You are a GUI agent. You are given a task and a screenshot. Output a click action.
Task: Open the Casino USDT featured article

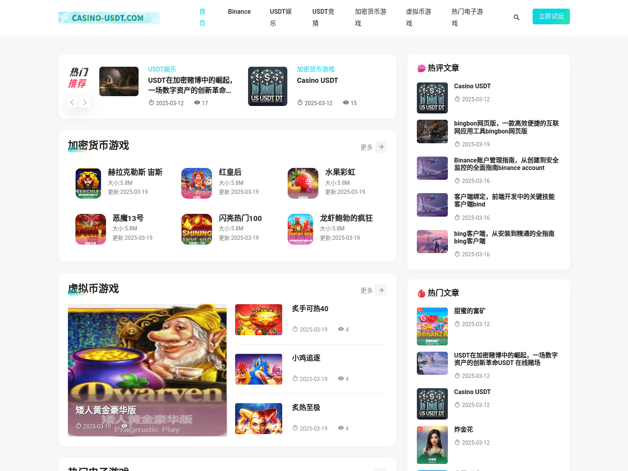(317, 80)
